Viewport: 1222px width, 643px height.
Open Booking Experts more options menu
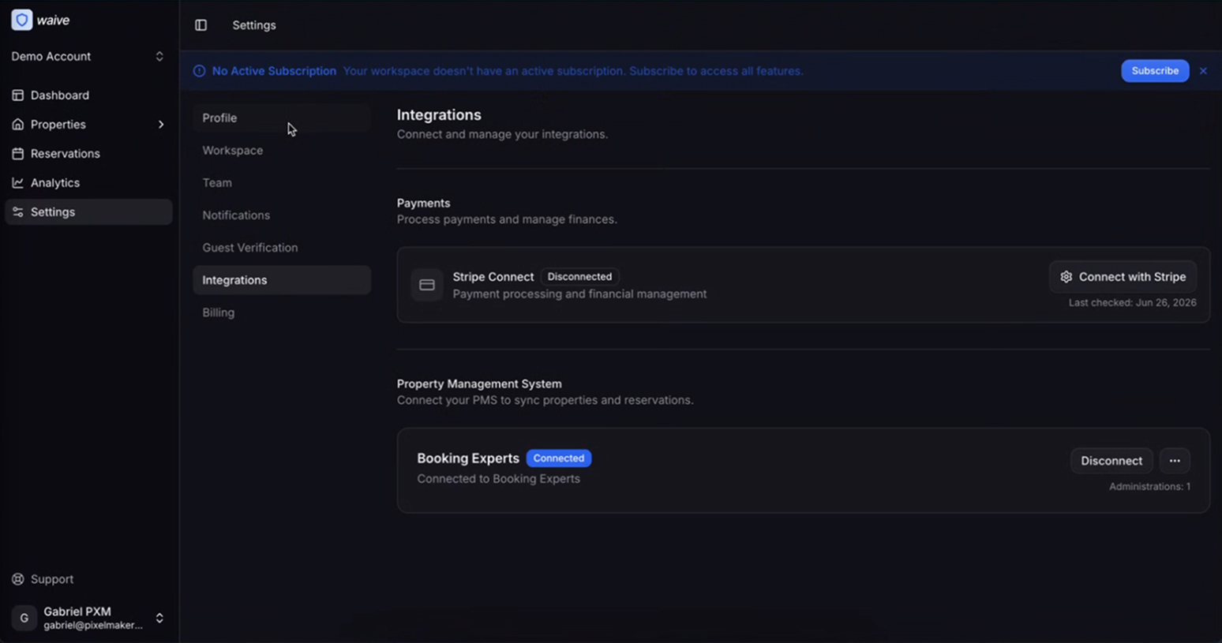pos(1175,461)
